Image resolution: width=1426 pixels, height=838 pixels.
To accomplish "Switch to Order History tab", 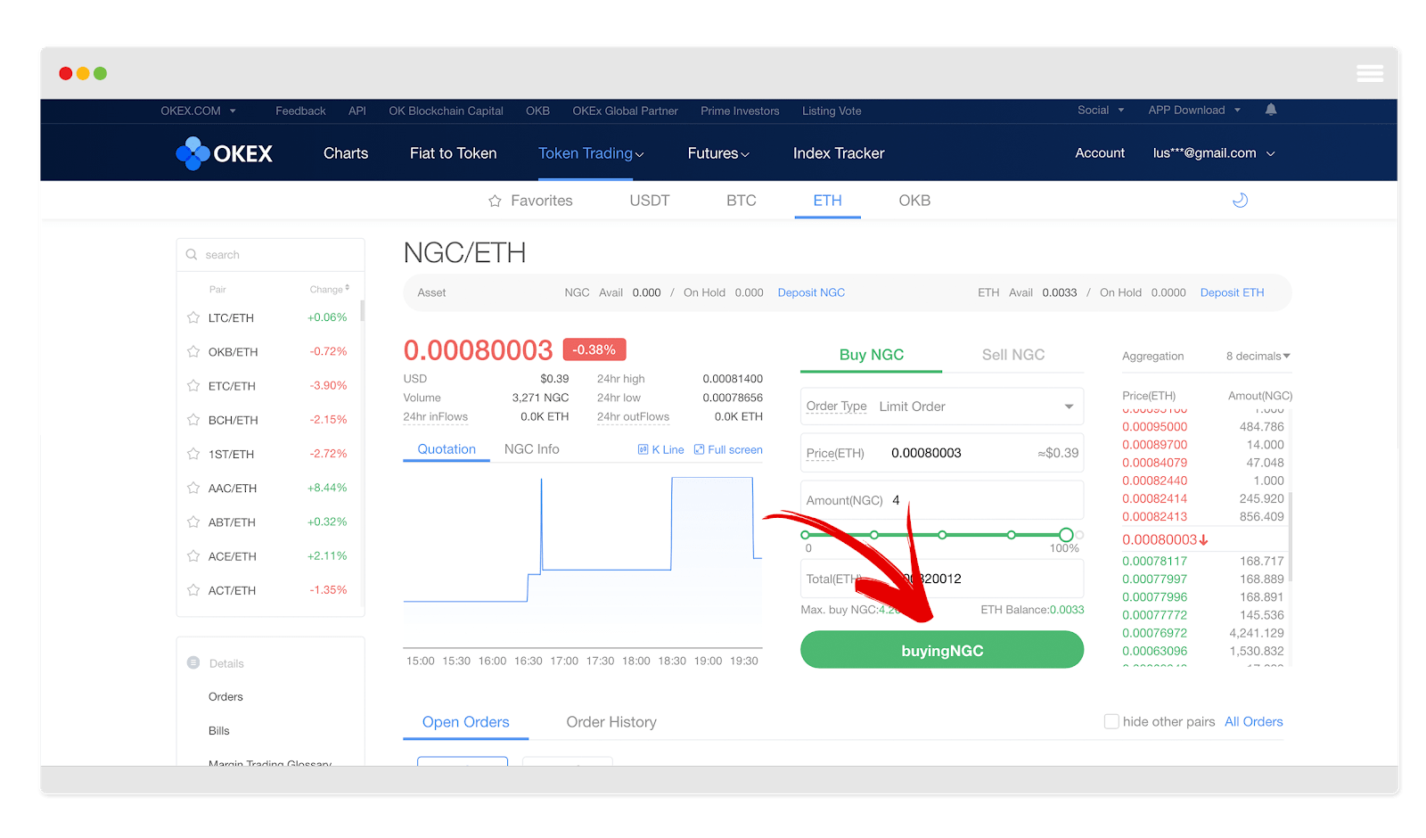I will point(611,722).
